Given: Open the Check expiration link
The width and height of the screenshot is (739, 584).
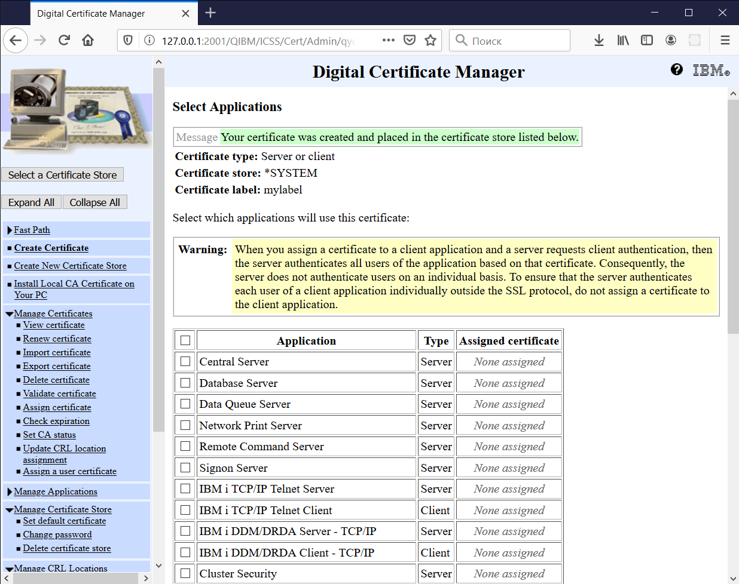Looking at the screenshot, I should point(56,421).
